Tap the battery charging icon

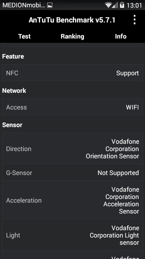122,5
